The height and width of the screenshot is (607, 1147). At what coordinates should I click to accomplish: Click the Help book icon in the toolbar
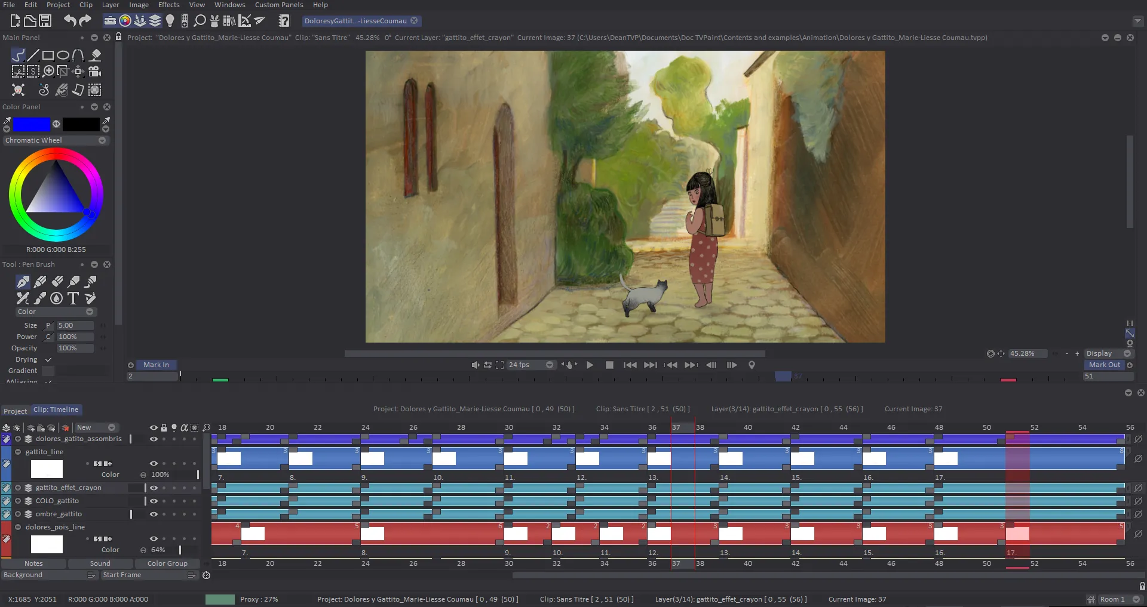284,20
